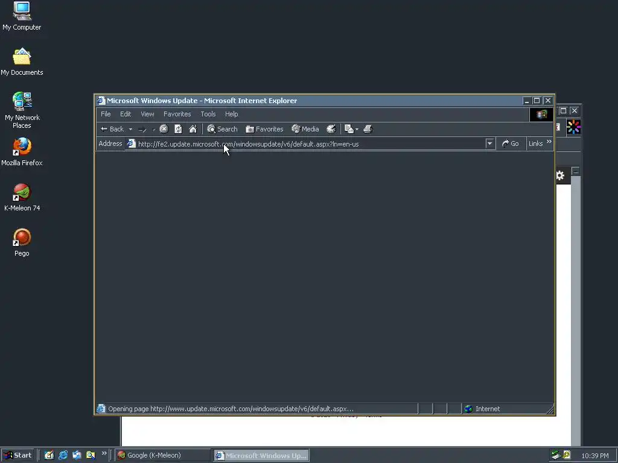Click the Windows flag throbber logo

click(541, 114)
